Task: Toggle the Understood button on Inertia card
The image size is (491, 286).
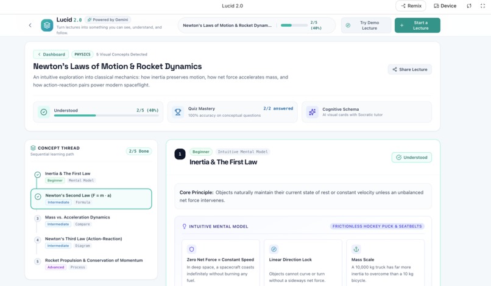Action: tap(411, 158)
